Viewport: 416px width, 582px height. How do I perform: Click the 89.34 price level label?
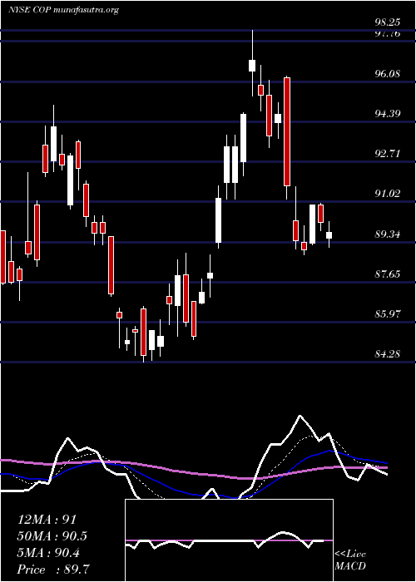388,235
